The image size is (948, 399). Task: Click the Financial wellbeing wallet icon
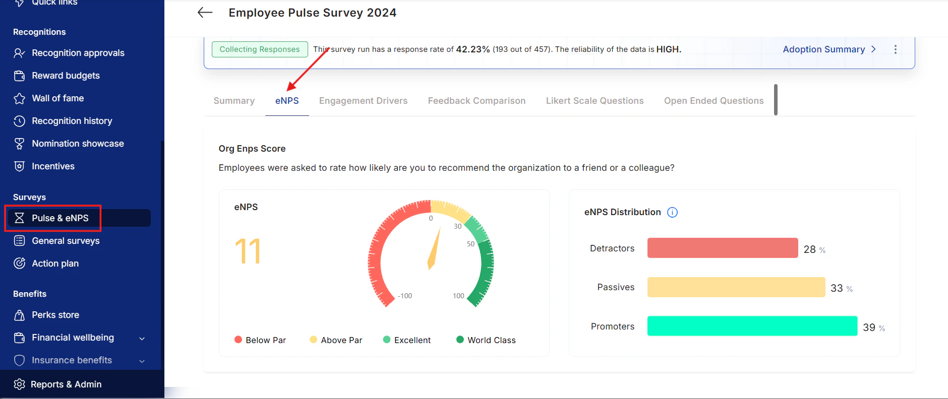pos(19,338)
